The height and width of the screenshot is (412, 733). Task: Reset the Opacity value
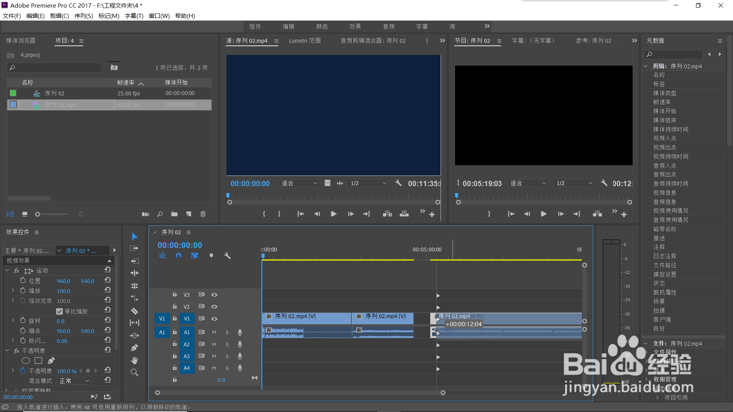point(108,370)
